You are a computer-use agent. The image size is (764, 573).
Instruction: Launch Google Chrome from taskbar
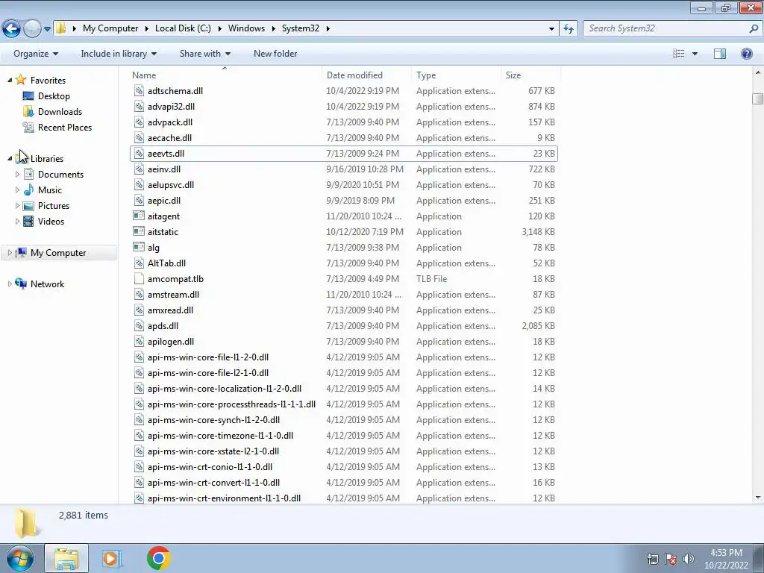pyautogui.click(x=159, y=558)
